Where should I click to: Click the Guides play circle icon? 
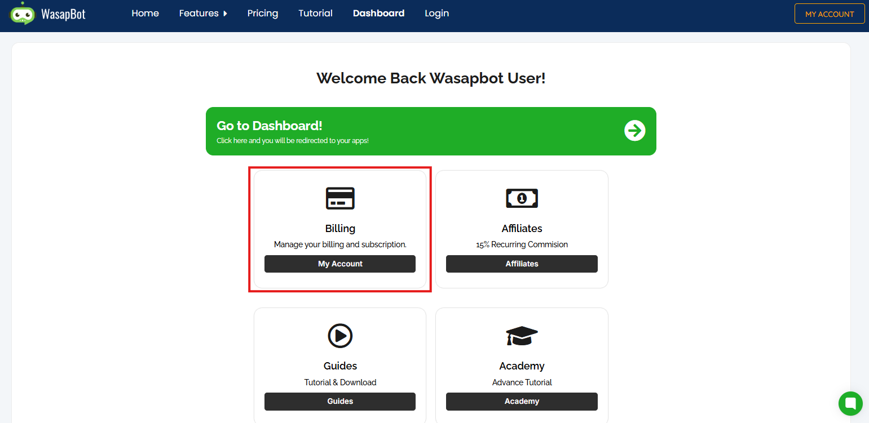pos(340,336)
